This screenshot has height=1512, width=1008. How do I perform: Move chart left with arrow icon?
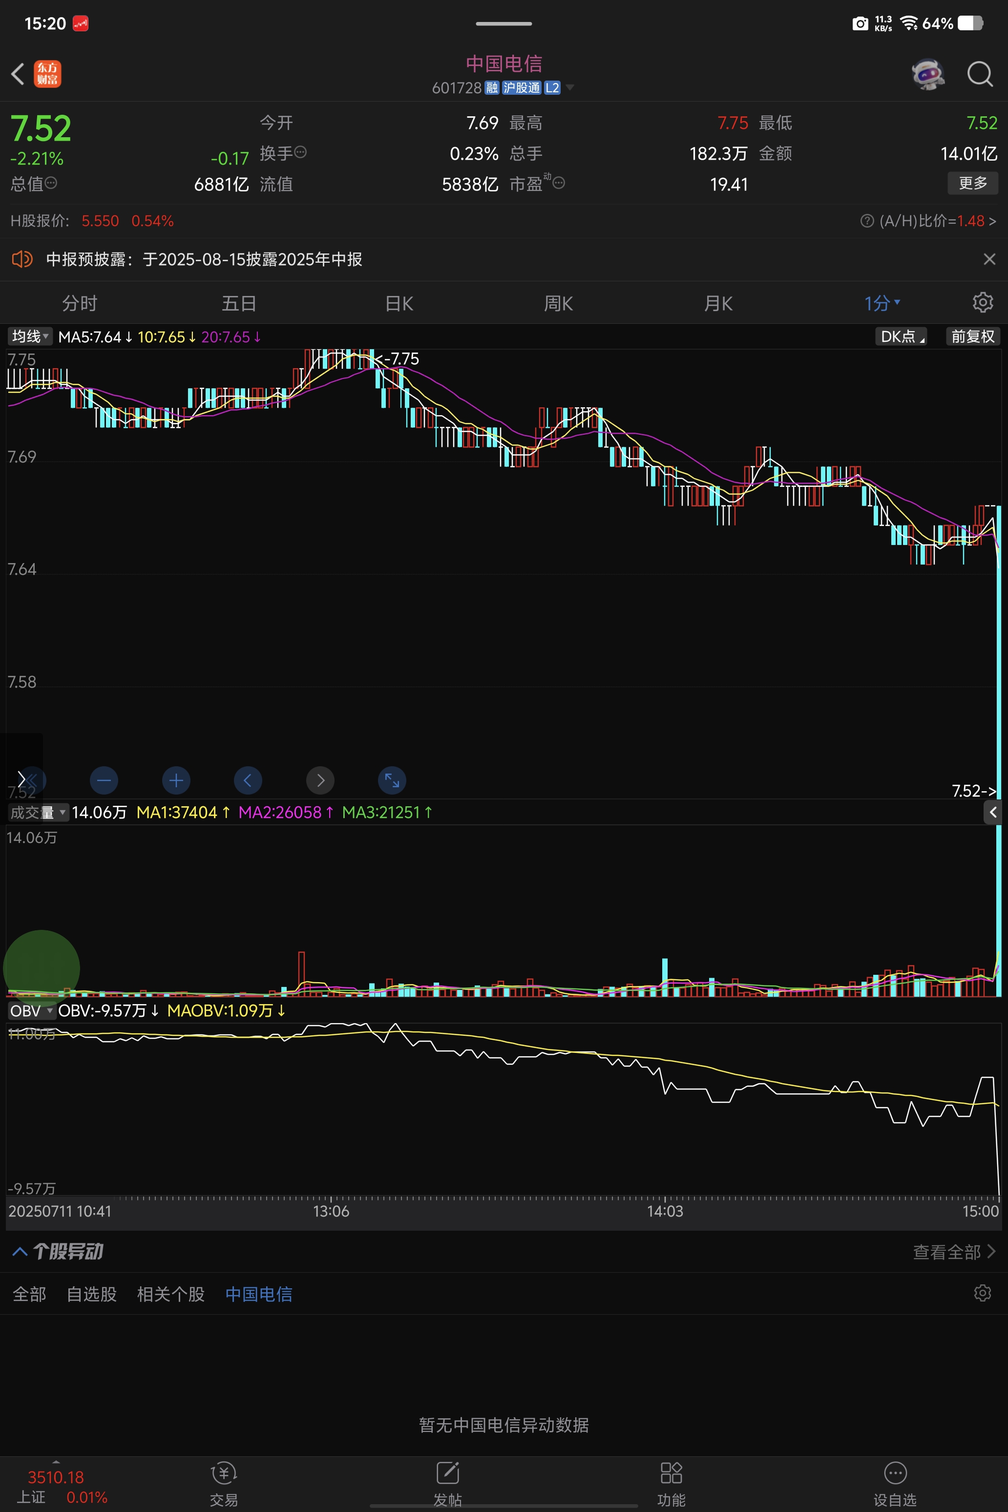pyautogui.click(x=248, y=780)
